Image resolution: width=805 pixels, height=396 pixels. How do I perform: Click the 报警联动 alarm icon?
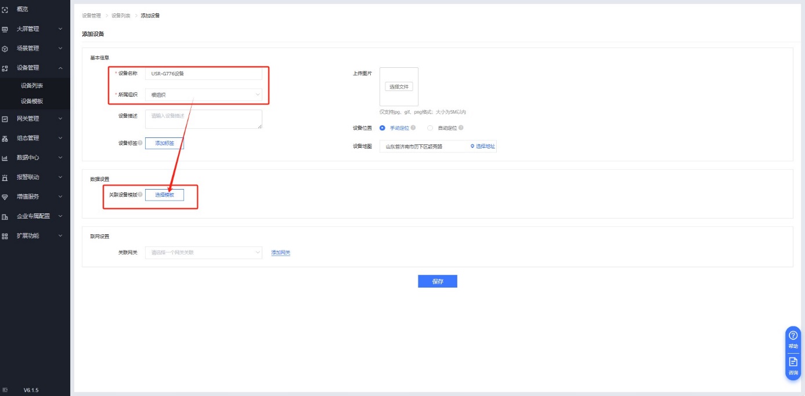pos(5,177)
